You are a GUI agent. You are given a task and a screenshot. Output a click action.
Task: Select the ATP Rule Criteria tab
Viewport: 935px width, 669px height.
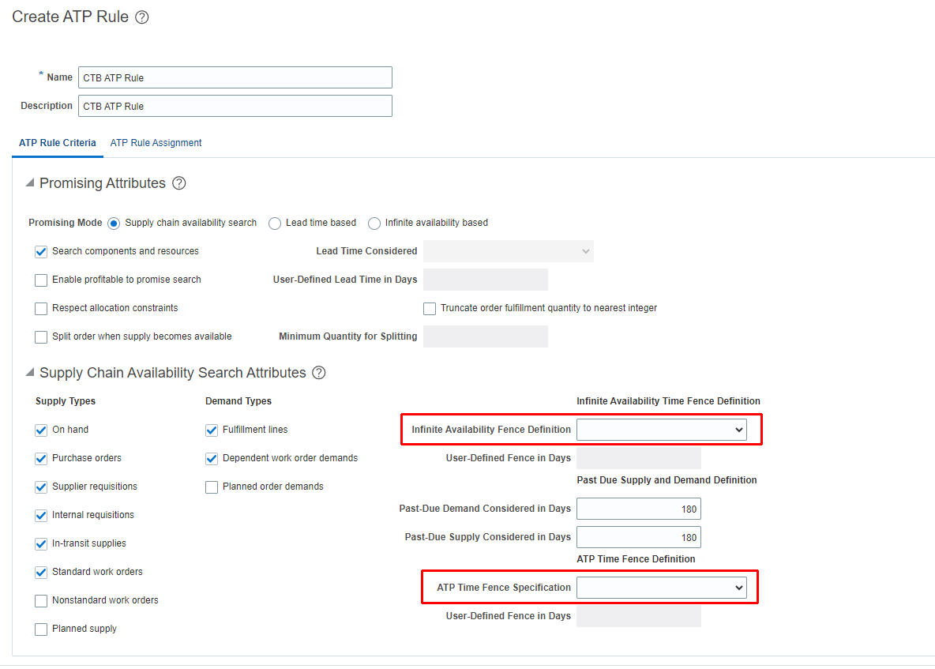click(x=57, y=143)
